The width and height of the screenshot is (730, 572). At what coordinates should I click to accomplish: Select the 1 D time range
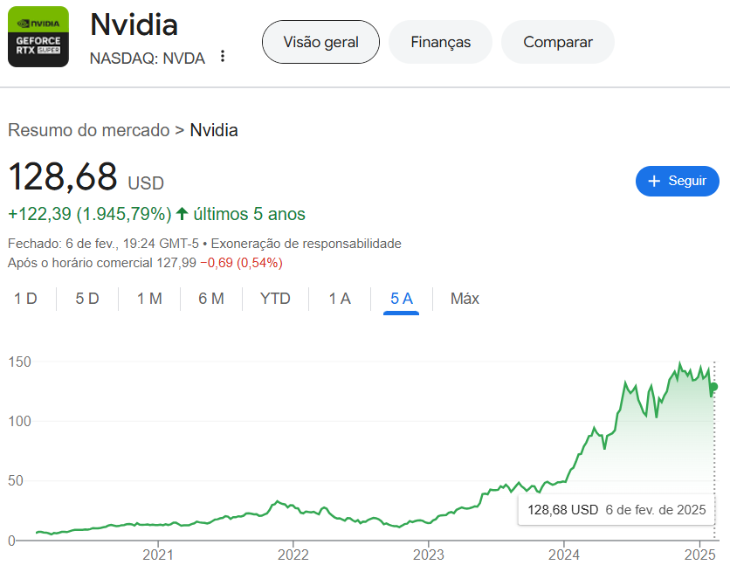point(25,299)
